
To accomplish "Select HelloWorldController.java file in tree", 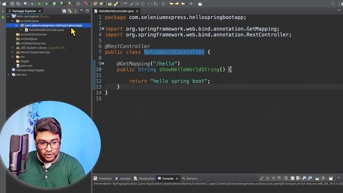I will tap(44, 30).
